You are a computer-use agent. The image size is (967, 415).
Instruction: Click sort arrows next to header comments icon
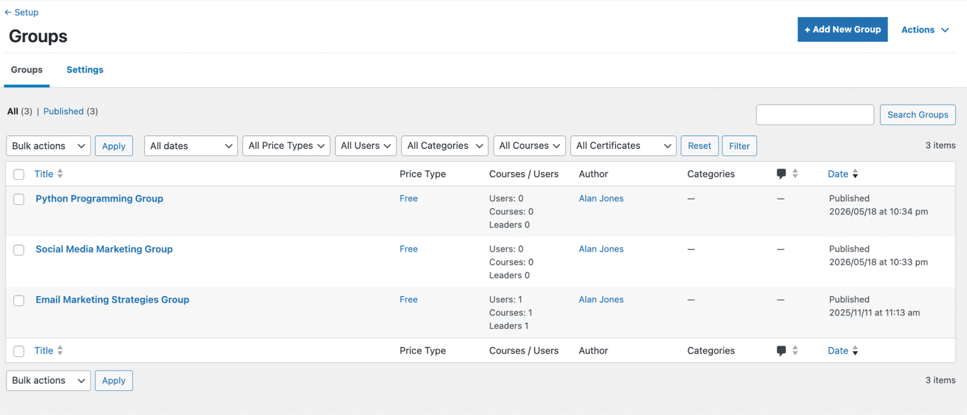[795, 174]
